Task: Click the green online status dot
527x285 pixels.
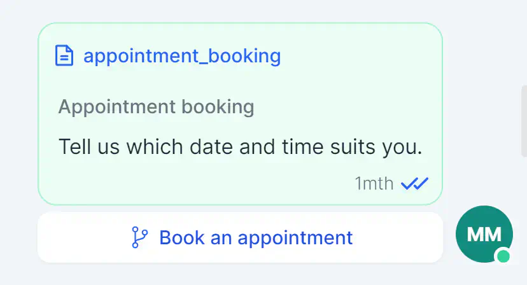Action: tap(503, 256)
